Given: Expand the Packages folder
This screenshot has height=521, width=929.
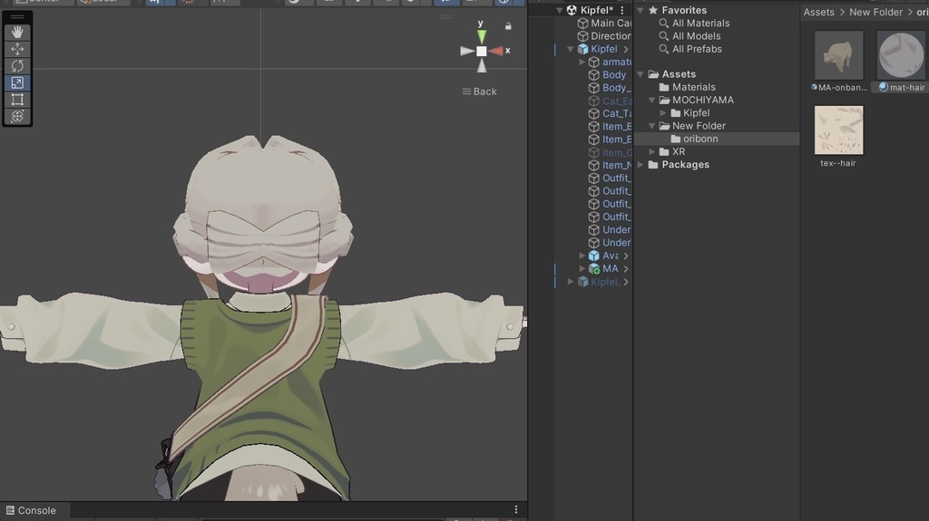Looking at the screenshot, I should 641,165.
